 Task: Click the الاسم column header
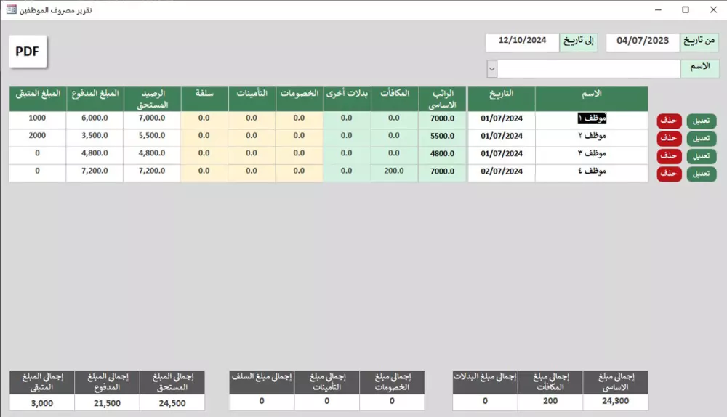click(x=592, y=99)
